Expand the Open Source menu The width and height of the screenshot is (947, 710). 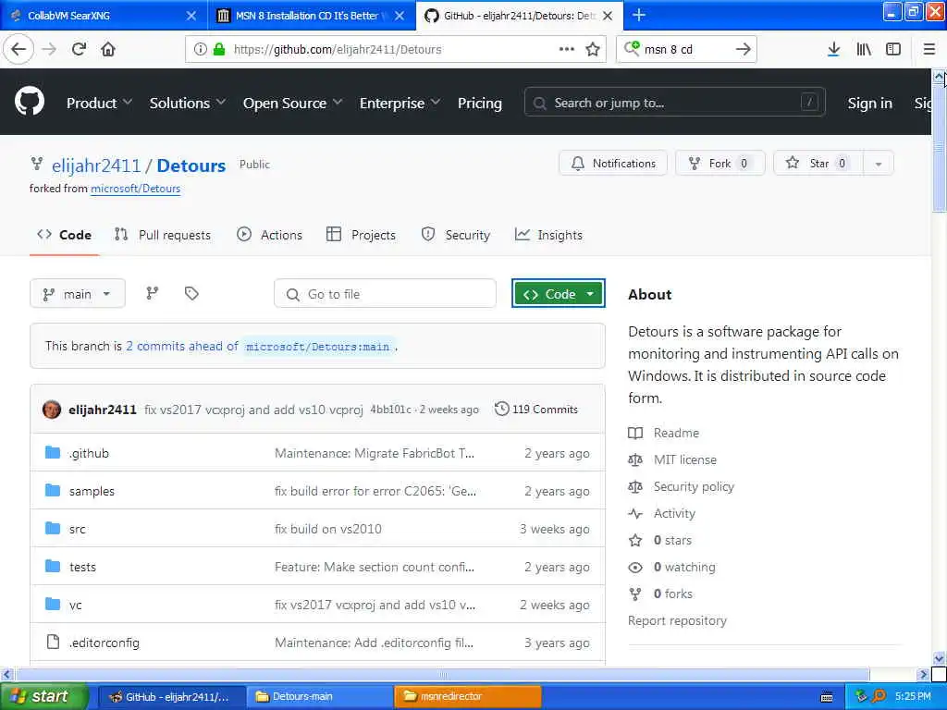(292, 103)
